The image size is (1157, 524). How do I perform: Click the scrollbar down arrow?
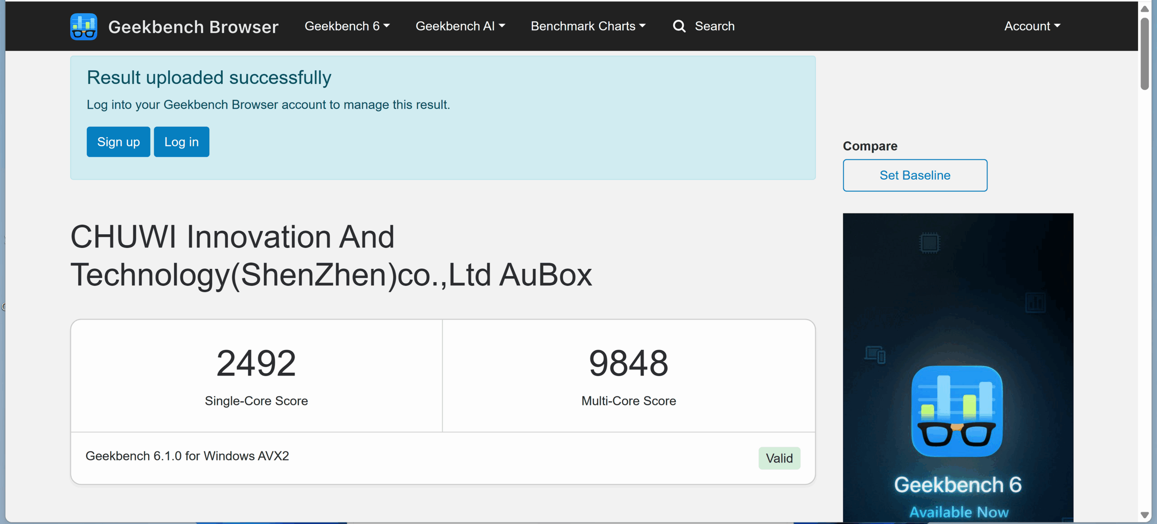pos(1145,515)
